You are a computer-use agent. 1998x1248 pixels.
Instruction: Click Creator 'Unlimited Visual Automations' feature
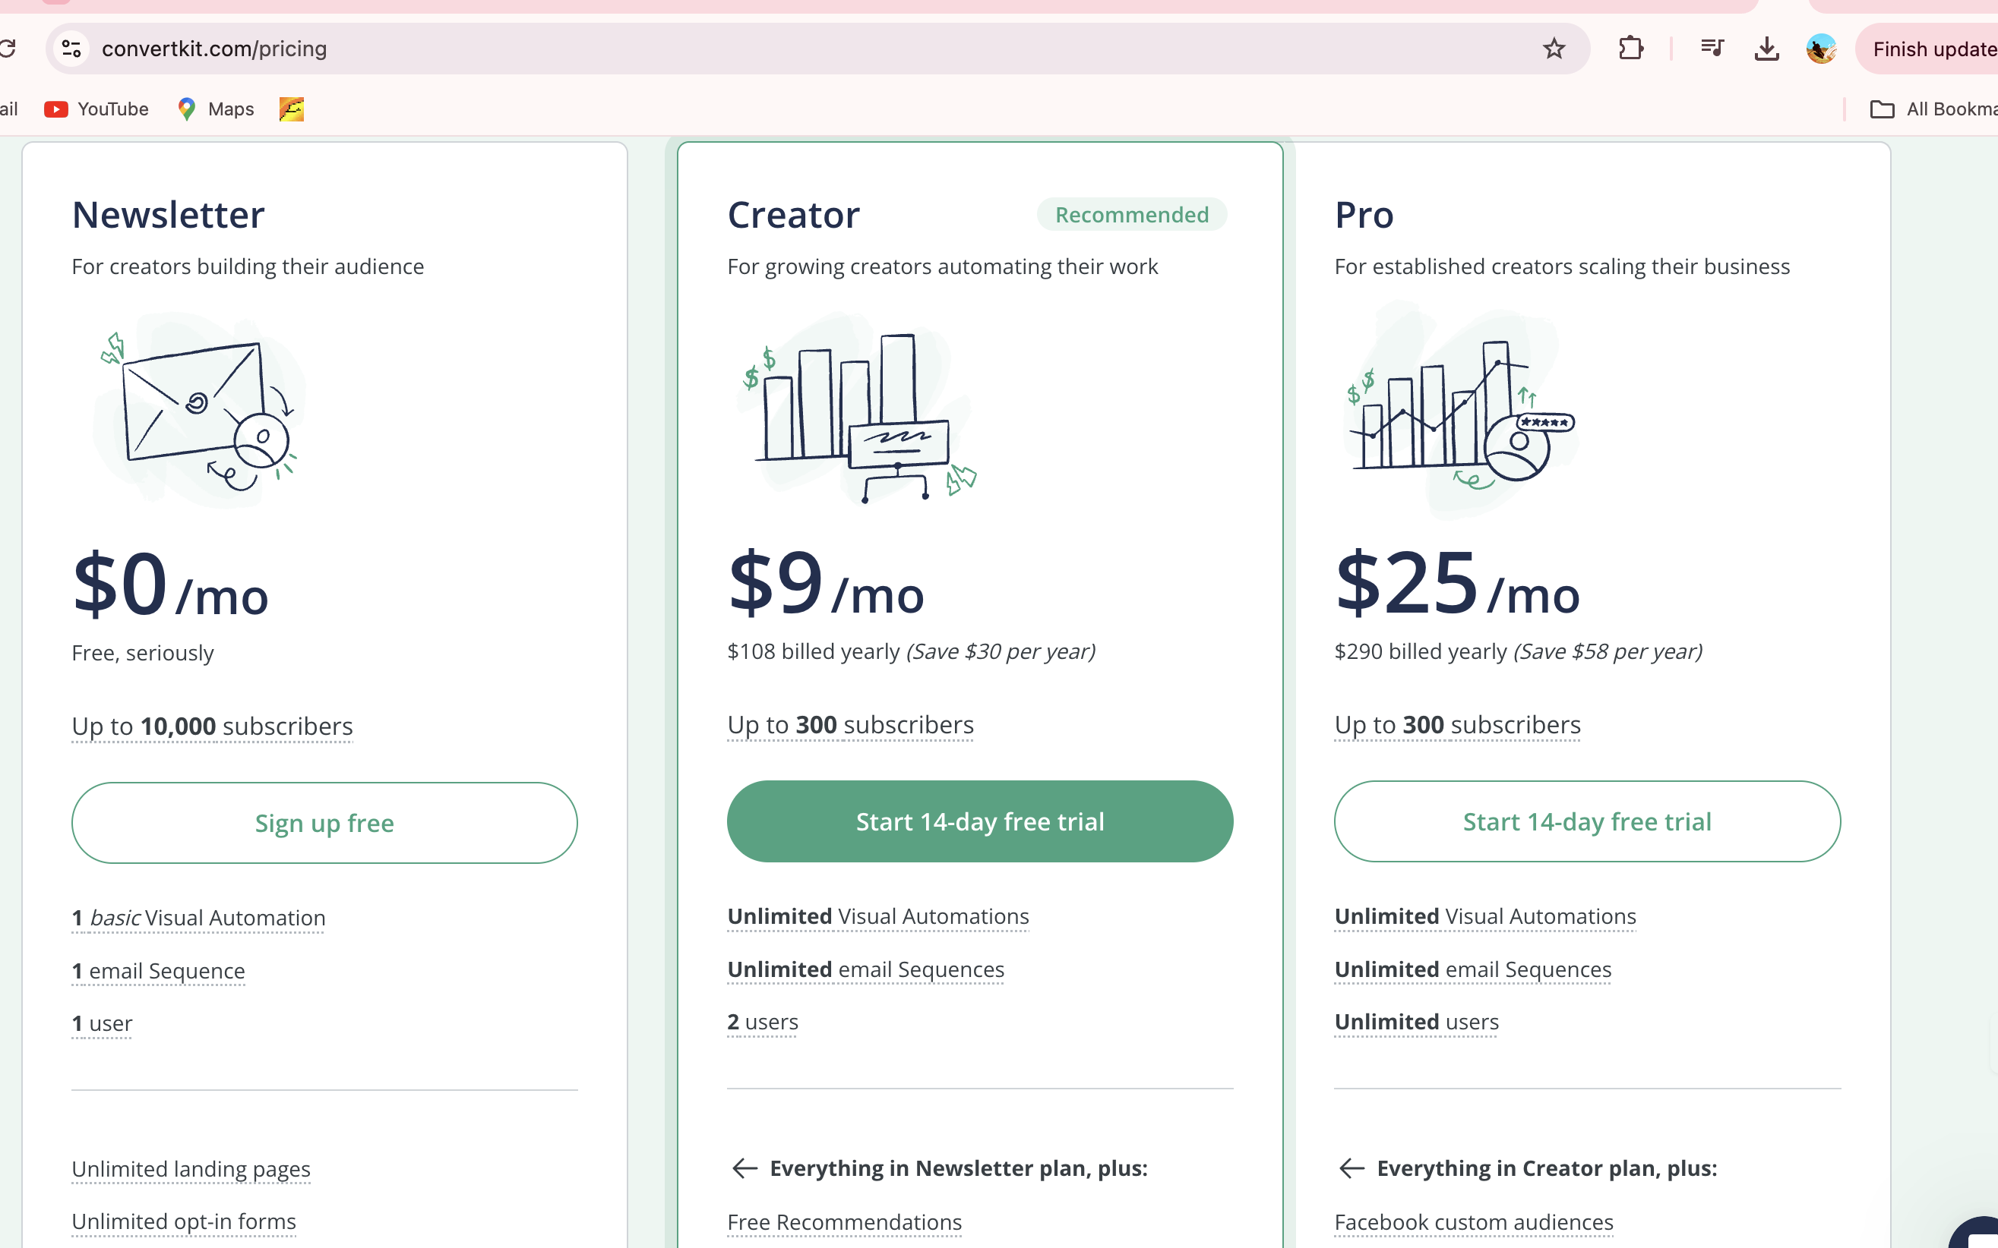[x=878, y=916]
